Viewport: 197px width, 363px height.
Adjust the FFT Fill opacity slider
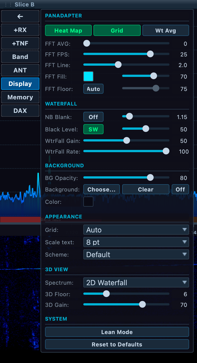point(146,76)
